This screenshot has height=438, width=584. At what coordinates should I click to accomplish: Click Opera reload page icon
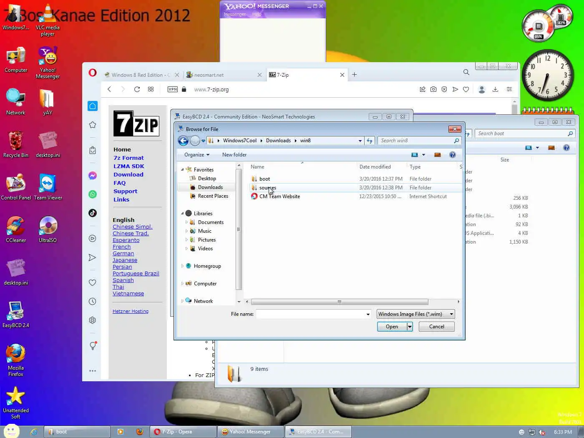pos(137,89)
